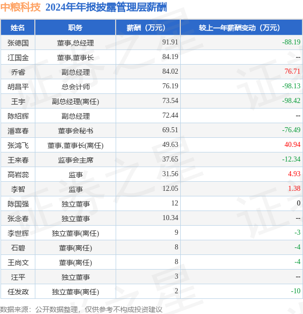The image size is (303, 314).
Task: Click the 薪酬（万元）column header
Action: pyautogui.click(x=148, y=27)
